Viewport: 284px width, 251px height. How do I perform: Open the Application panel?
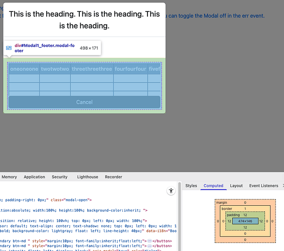tap(34, 177)
